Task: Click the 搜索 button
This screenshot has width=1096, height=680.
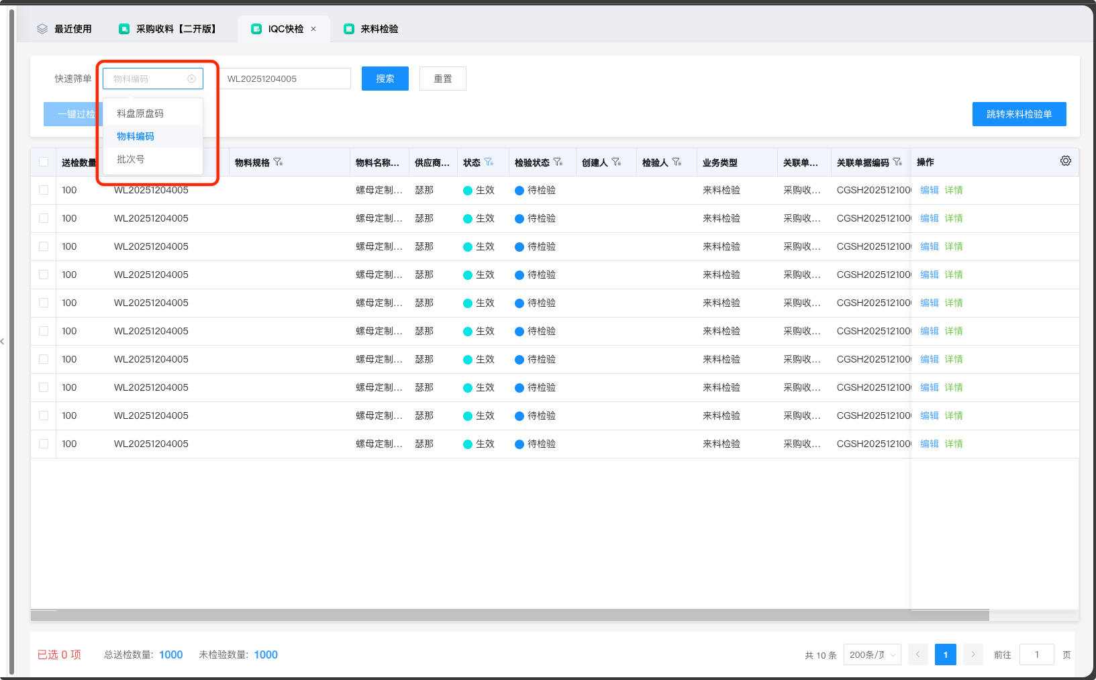Action: click(385, 79)
